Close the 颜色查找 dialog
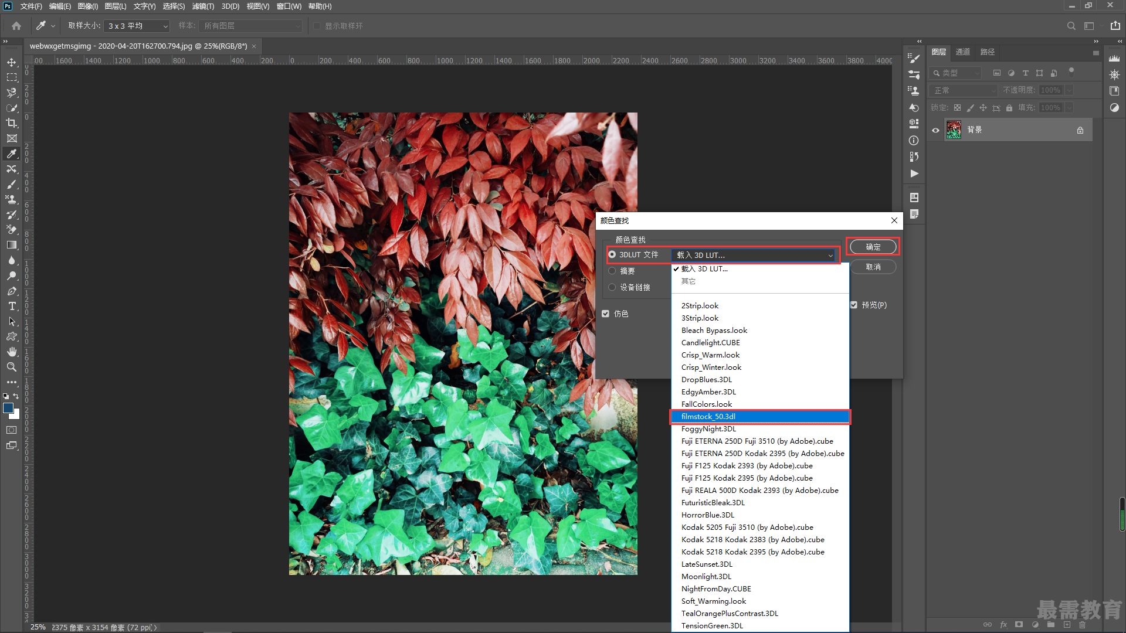Image resolution: width=1126 pixels, height=633 pixels. 894,220
